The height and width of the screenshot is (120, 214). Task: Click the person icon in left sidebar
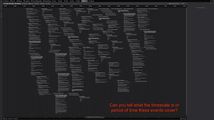(1, 6)
